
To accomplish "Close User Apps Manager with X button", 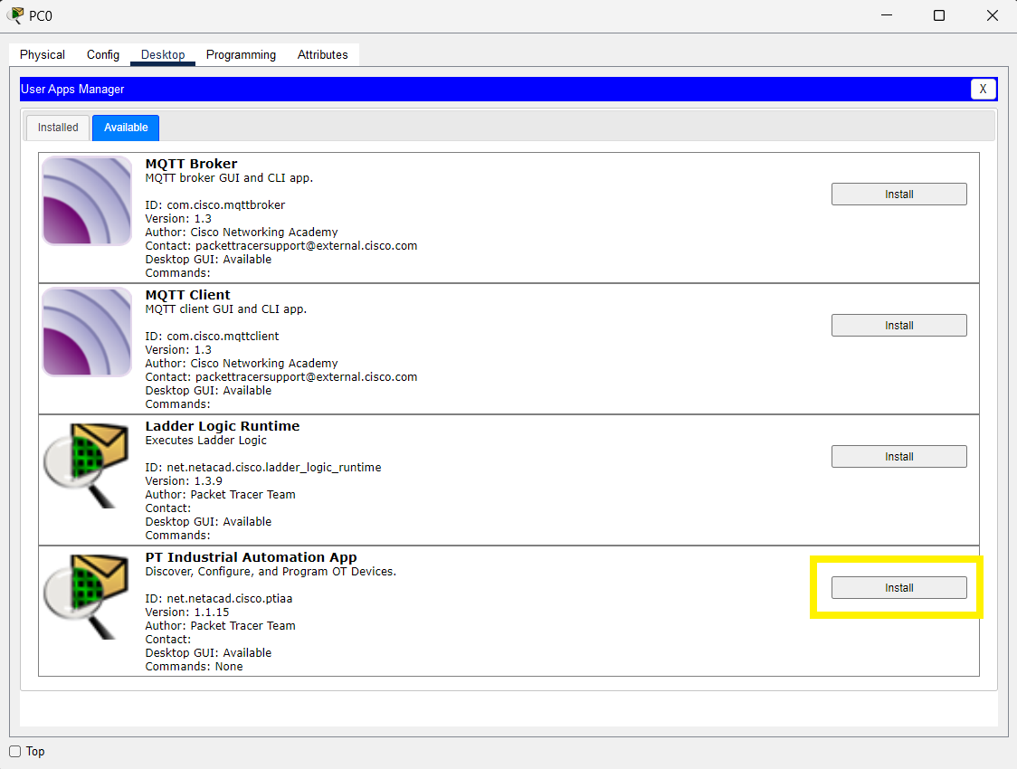I will pos(983,89).
